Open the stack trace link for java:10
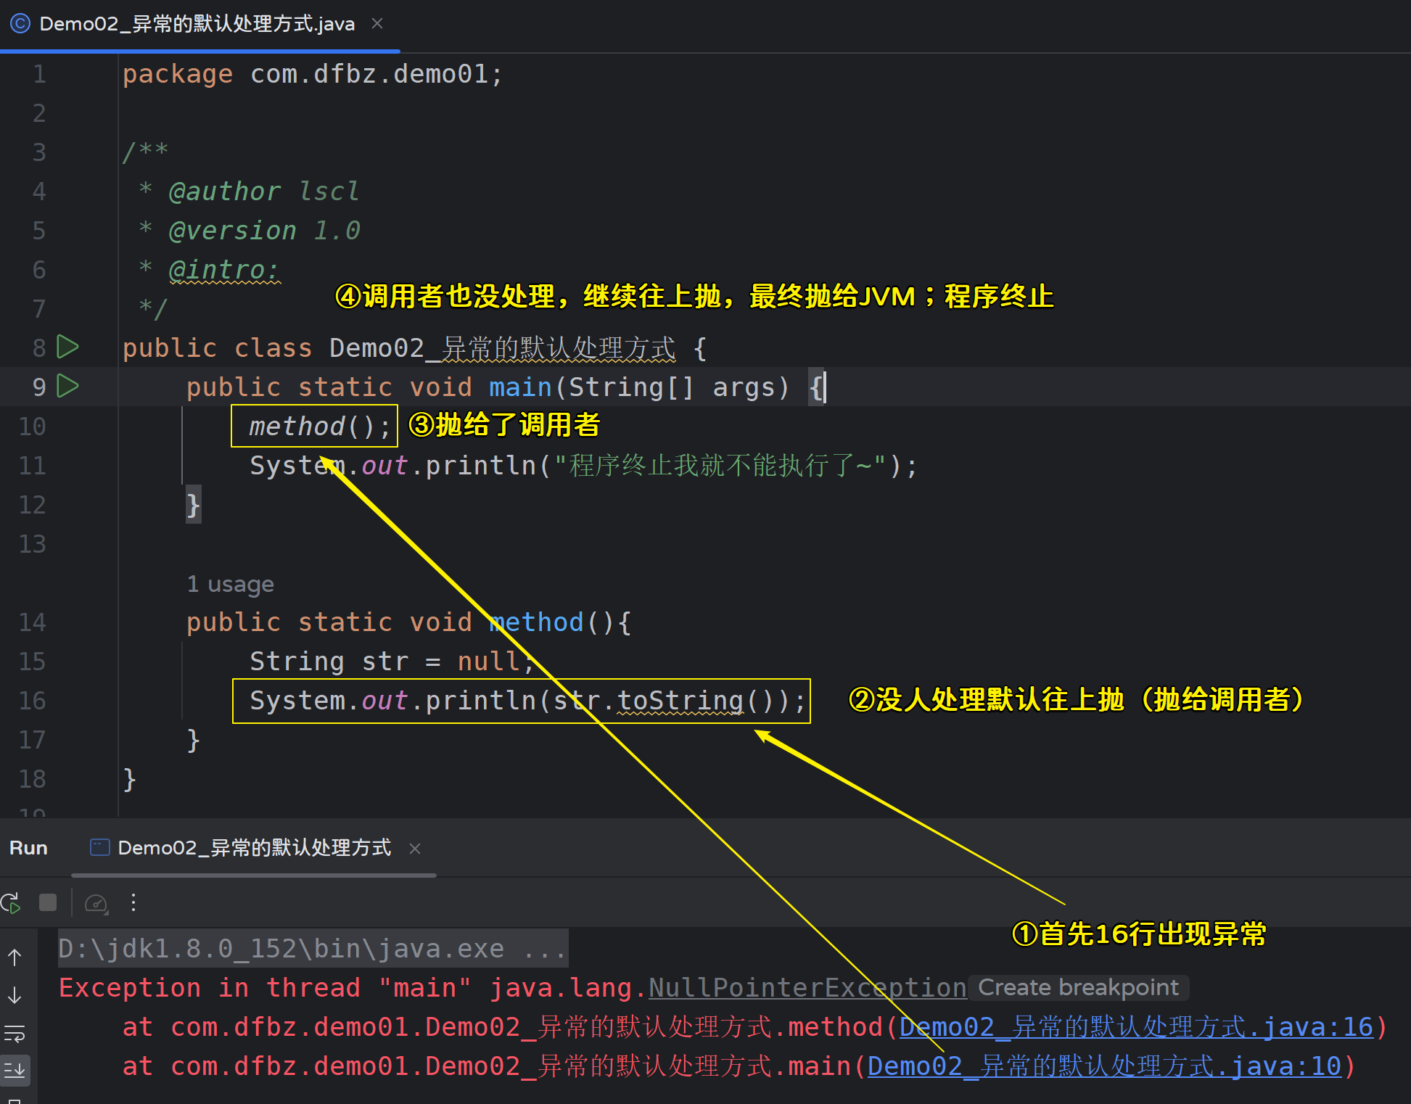 (x=1104, y=1066)
